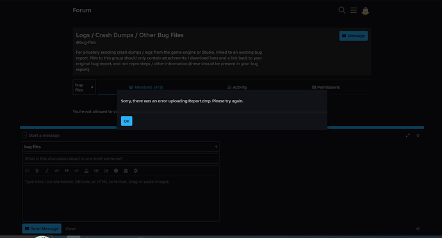Image resolution: width=442 pixels, height=238 pixels.
Task: Open the emoji picker icon
Action: tap(116, 171)
